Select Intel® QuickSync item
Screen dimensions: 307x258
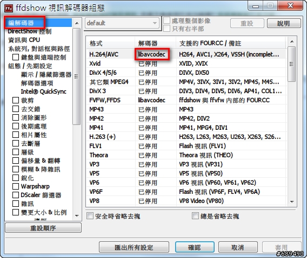(x=44, y=92)
